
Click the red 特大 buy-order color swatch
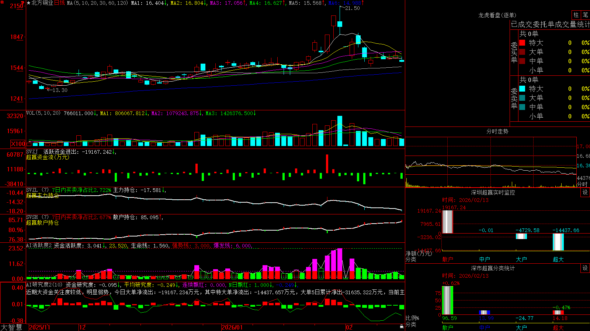(x=522, y=43)
